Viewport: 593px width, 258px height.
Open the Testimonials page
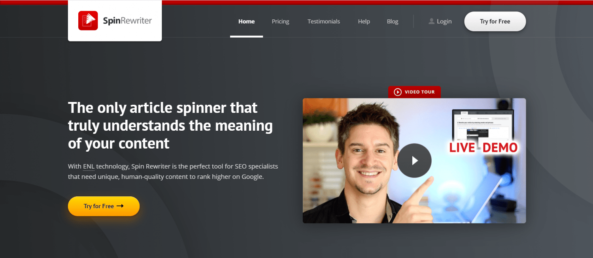pos(324,21)
